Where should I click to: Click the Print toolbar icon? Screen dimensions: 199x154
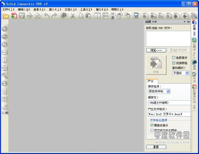[x=30, y=16]
